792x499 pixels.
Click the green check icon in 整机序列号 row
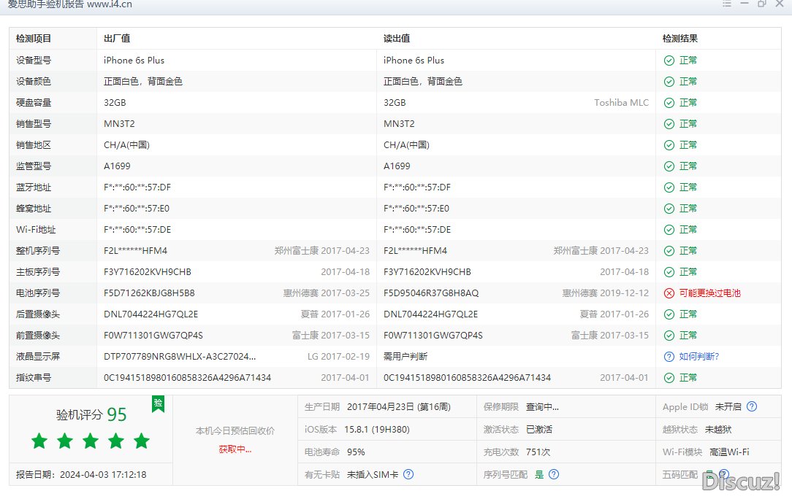click(x=669, y=251)
